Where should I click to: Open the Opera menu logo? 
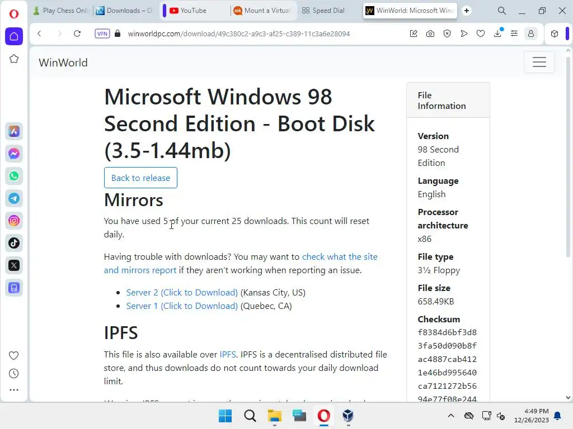click(x=14, y=14)
